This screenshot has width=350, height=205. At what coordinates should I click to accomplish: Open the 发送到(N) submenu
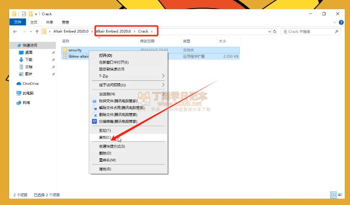click(128, 94)
